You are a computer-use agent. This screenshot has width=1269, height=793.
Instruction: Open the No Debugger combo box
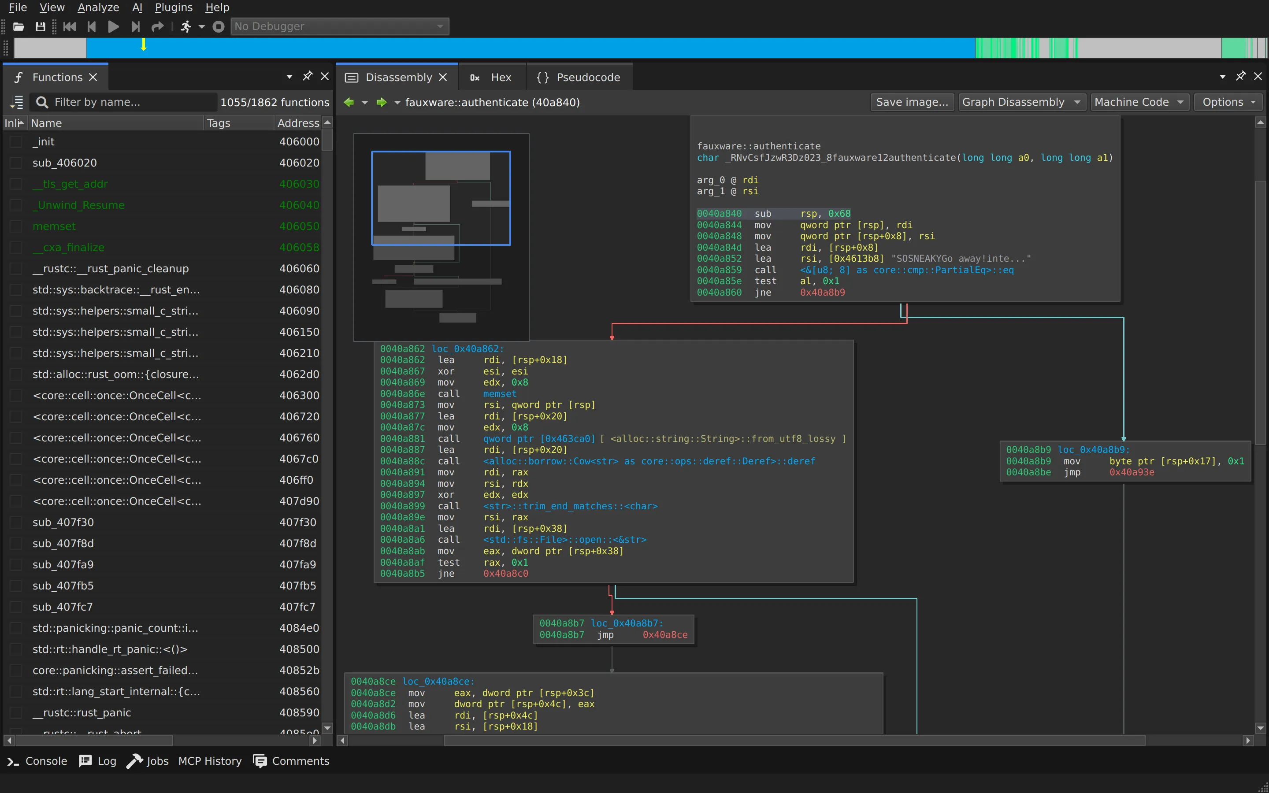coord(340,26)
